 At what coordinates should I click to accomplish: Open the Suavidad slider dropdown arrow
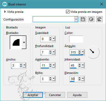[x=54, y=39]
